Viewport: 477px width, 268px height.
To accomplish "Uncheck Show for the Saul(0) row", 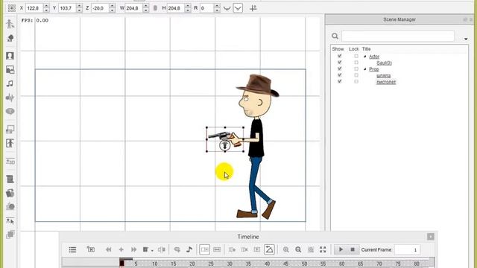I will pos(340,63).
